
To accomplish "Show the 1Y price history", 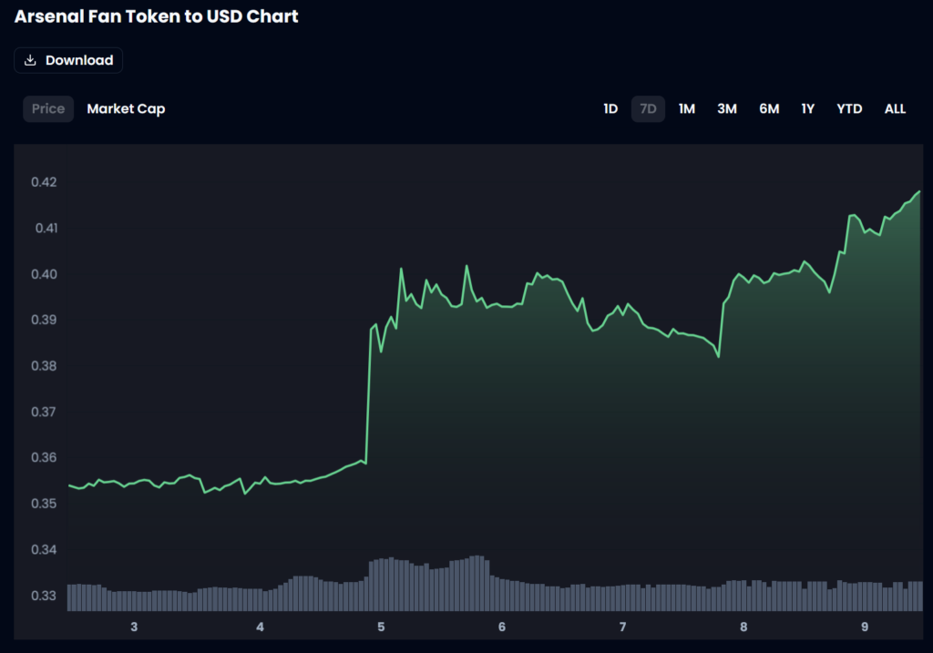I will point(807,108).
